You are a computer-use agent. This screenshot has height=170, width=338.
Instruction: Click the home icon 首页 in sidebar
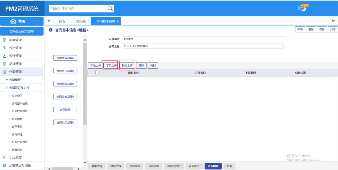(22, 22)
